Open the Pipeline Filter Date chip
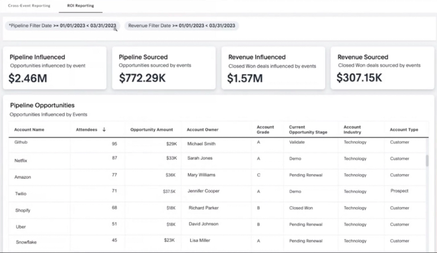Image resolution: width=437 pixels, height=253 pixels. [x=62, y=26]
